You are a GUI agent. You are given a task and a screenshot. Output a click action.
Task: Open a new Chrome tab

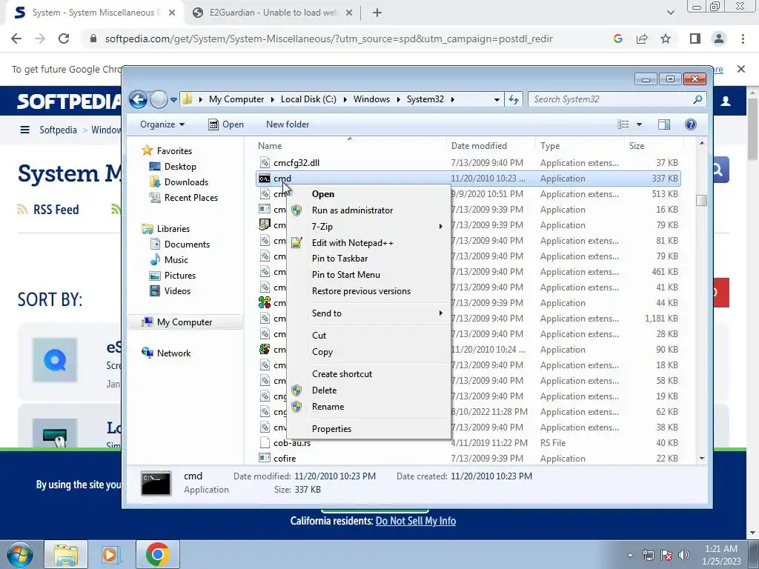click(x=377, y=13)
